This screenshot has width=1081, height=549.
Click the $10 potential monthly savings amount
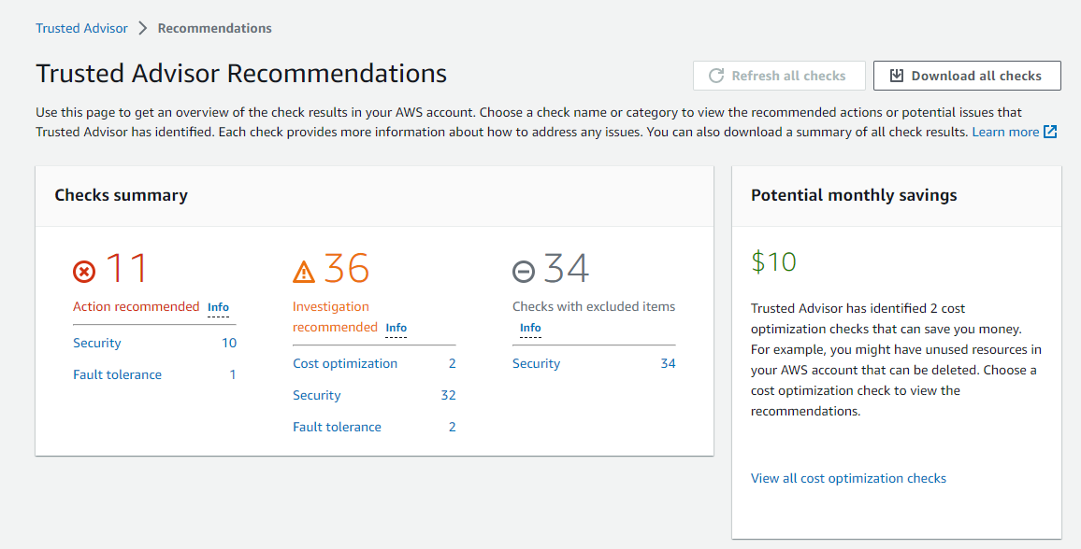click(x=773, y=261)
